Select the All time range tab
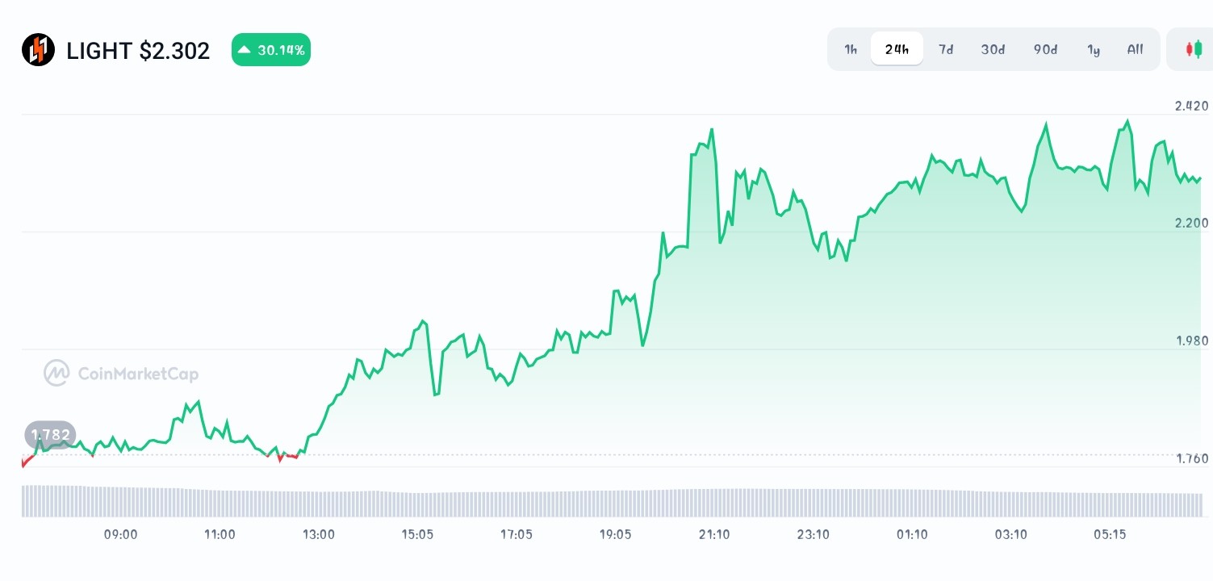 coord(1135,49)
